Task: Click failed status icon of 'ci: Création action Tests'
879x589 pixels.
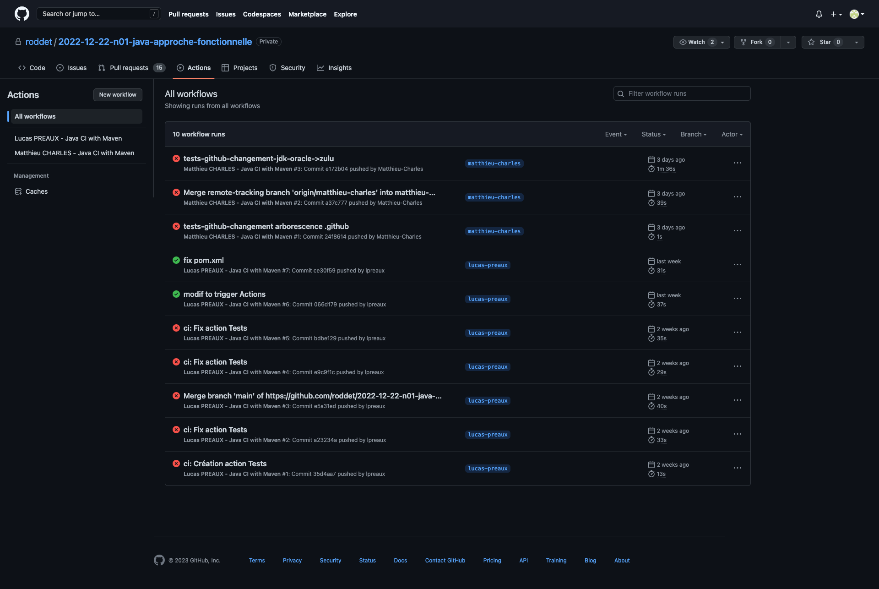Action: tap(176, 464)
